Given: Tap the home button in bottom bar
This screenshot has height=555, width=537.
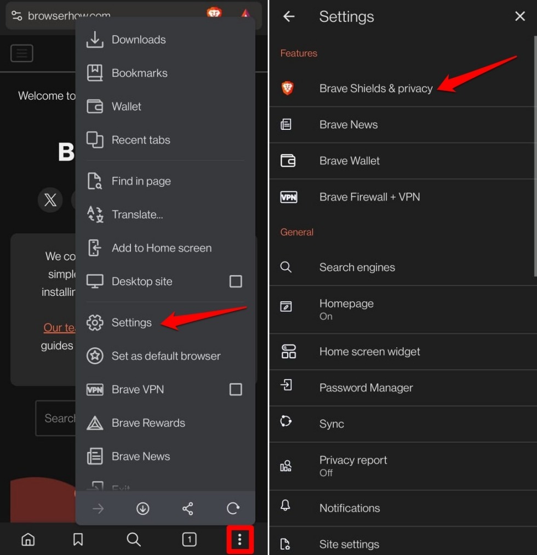Looking at the screenshot, I should pyautogui.click(x=28, y=540).
